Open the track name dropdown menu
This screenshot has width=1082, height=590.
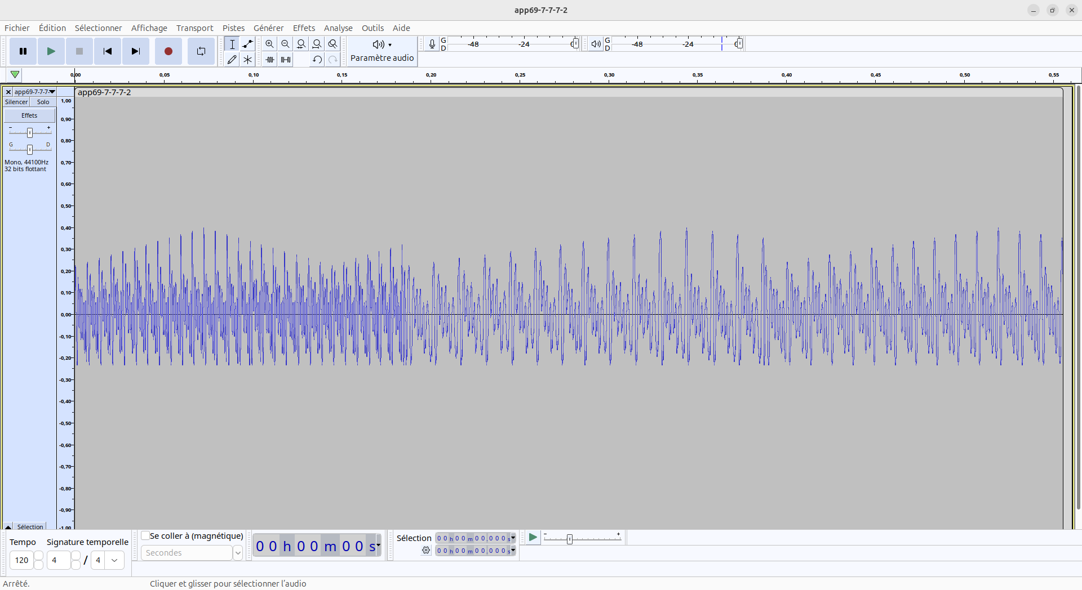[34, 92]
